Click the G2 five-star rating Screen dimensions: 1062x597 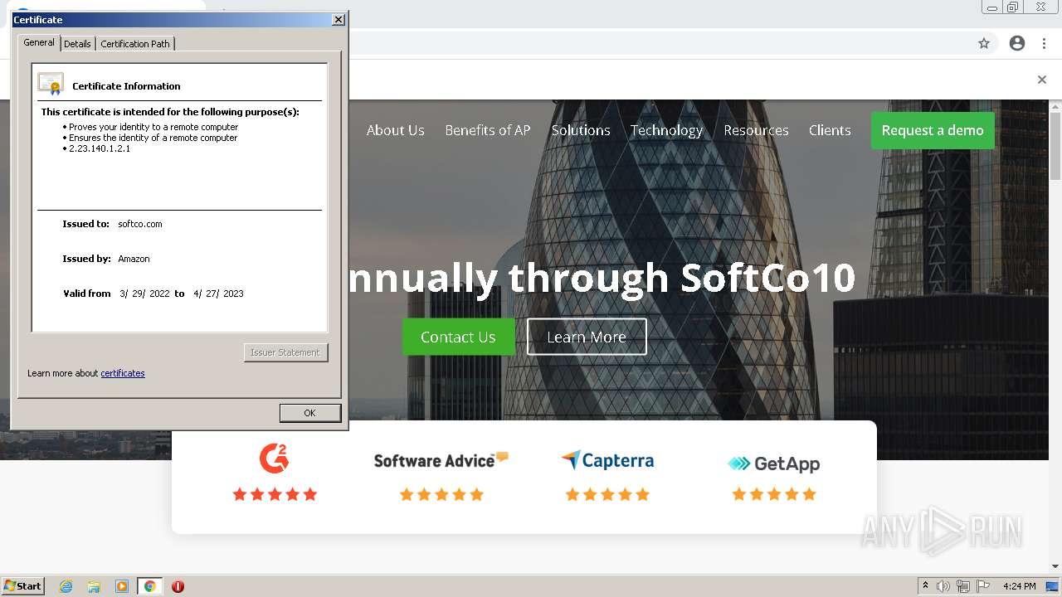(x=275, y=494)
